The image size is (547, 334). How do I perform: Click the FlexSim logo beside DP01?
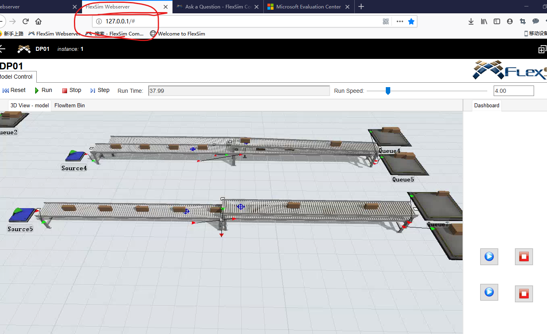click(x=24, y=49)
